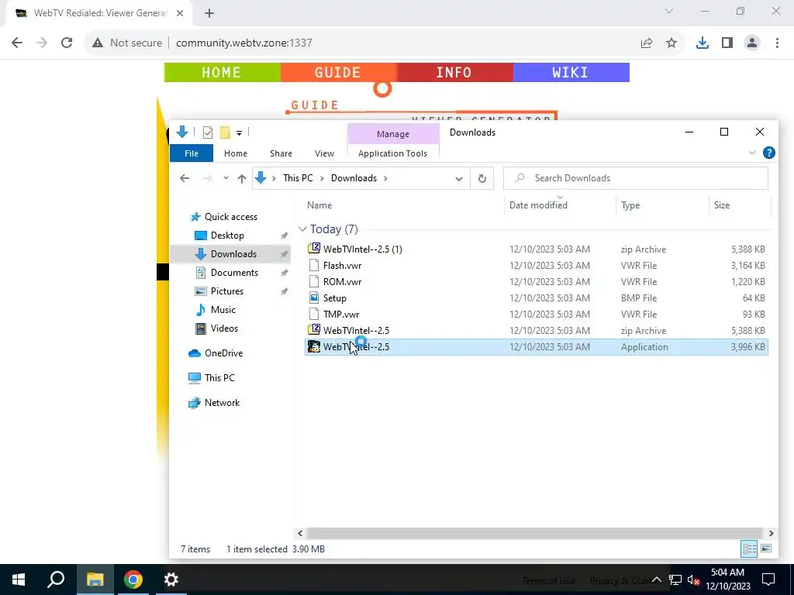This screenshot has height=595, width=794.
Task: Go up one folder level
Action: (242, 178)
